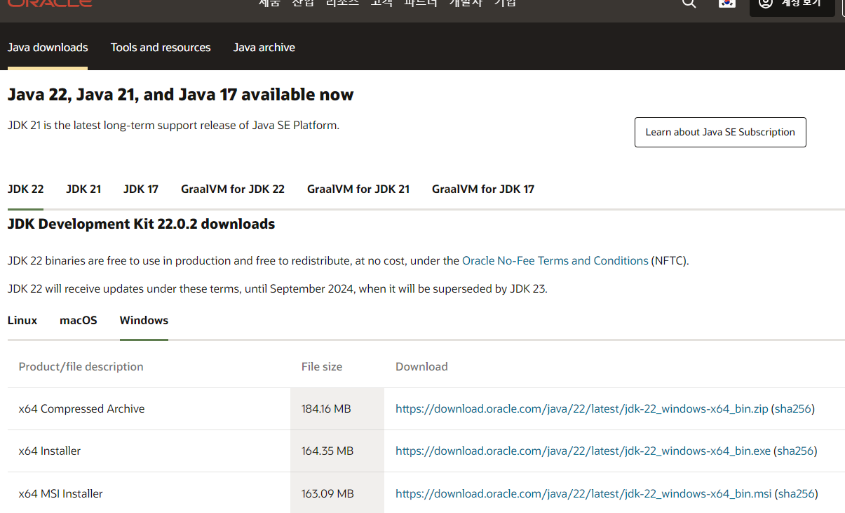Open the search magnifier in the Oracle header

[x=689, y=3]
